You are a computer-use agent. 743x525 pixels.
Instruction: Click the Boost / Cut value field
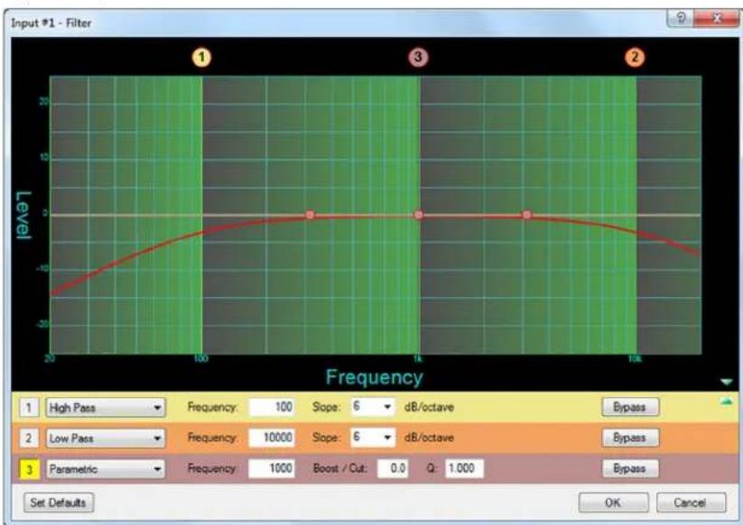[x=393, y=468]
